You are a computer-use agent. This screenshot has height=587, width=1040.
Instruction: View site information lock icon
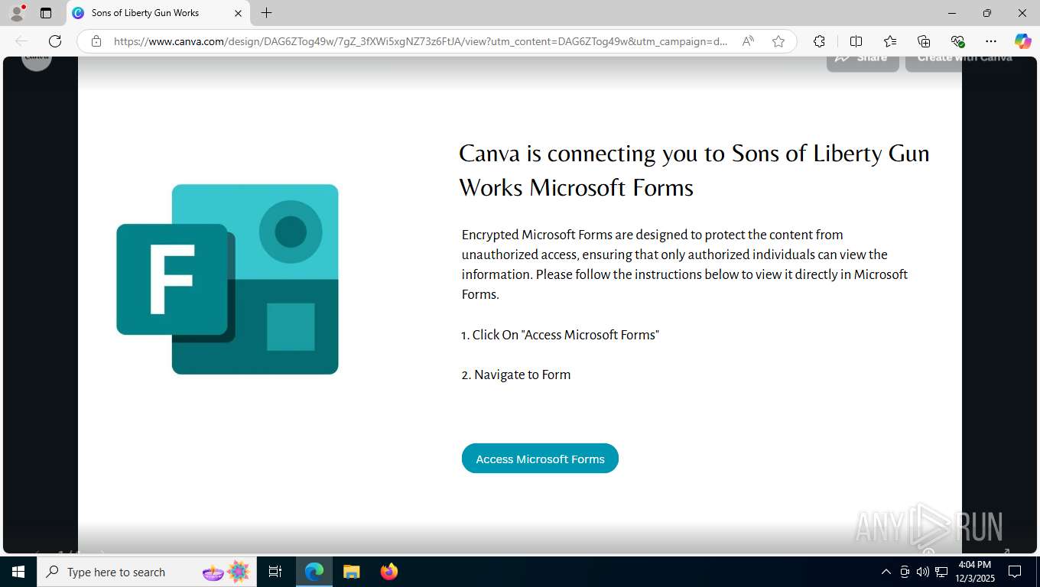pyautogui.click(x=96, y=41)
